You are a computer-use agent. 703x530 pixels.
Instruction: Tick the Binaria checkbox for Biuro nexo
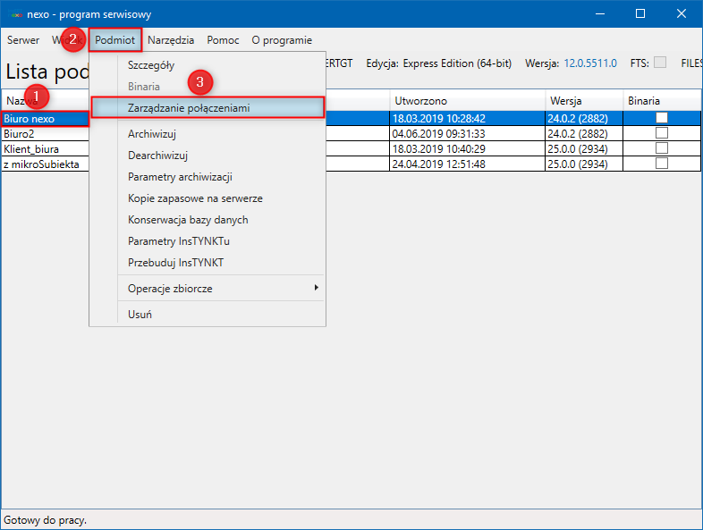point(662,118)
